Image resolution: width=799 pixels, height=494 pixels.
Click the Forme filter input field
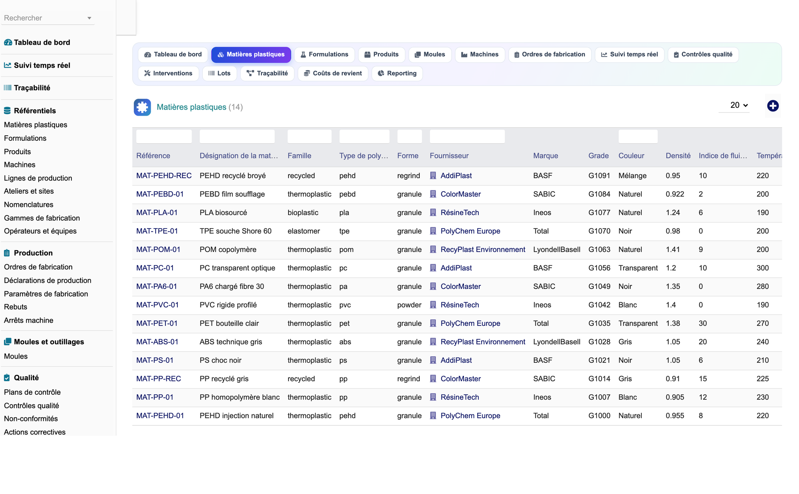click(x=409, y=137)
